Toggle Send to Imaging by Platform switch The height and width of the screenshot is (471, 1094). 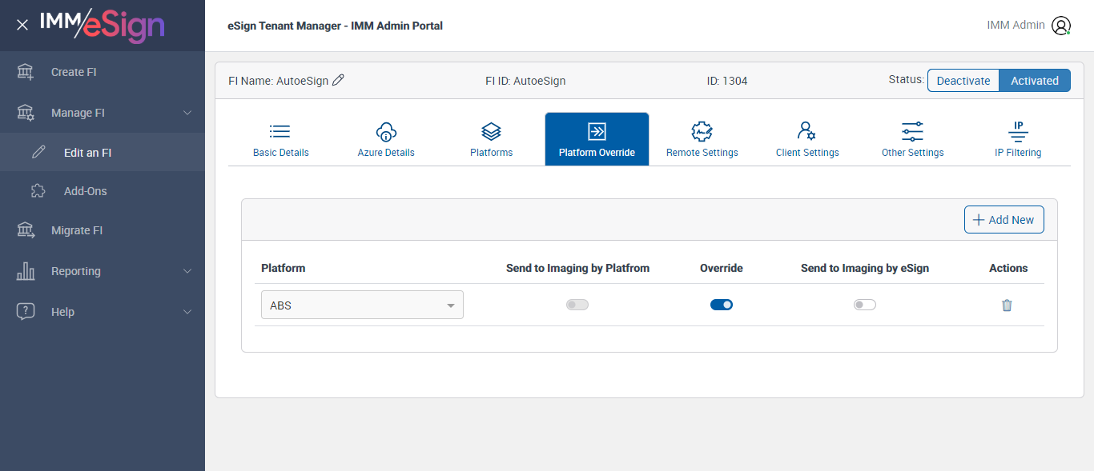click(577, 305)
